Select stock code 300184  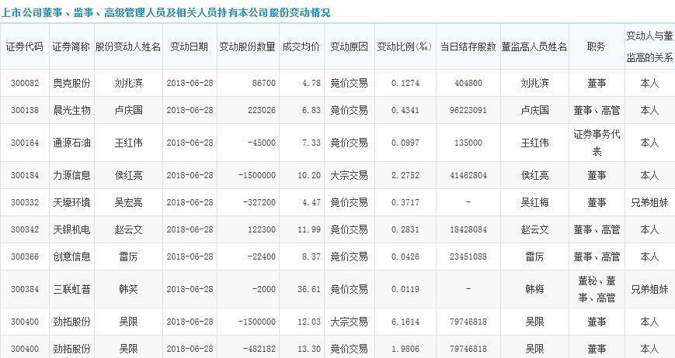click(x=25, y=176)
